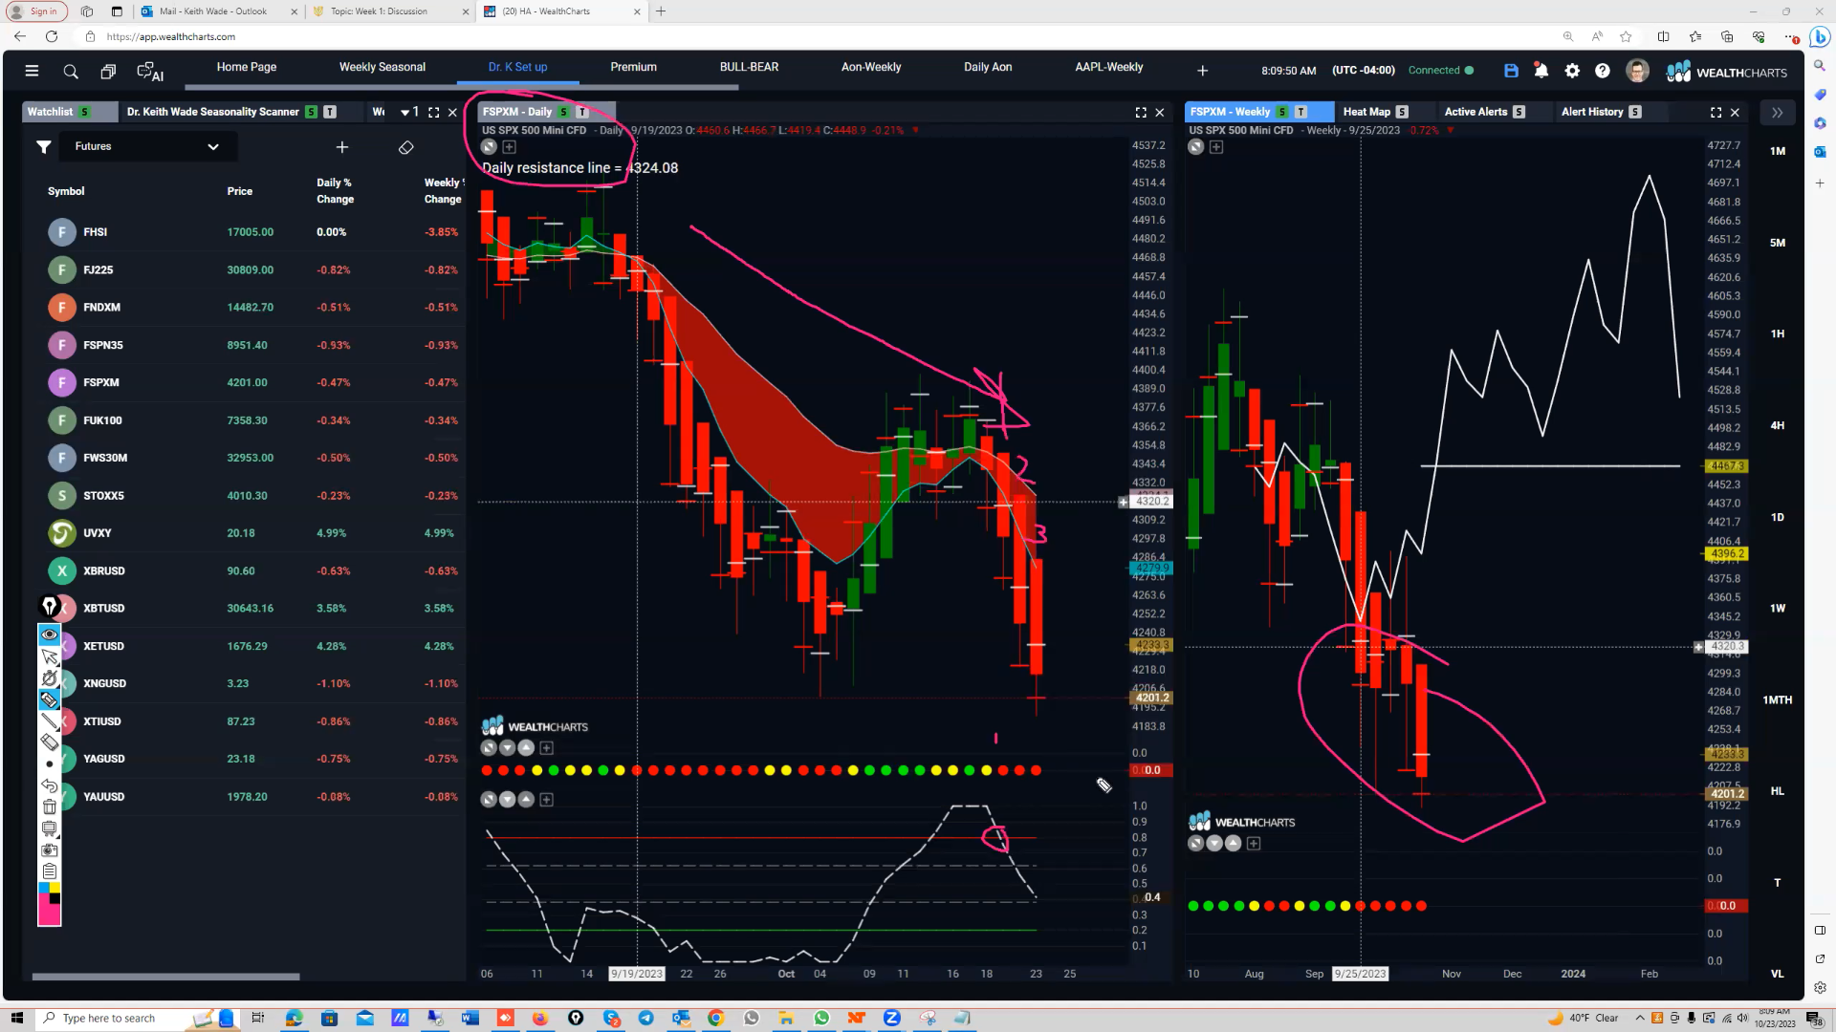This screenshot has width=1836, height=1032.
Task: Open the AI assistant icon
Action: pos(149,72)
